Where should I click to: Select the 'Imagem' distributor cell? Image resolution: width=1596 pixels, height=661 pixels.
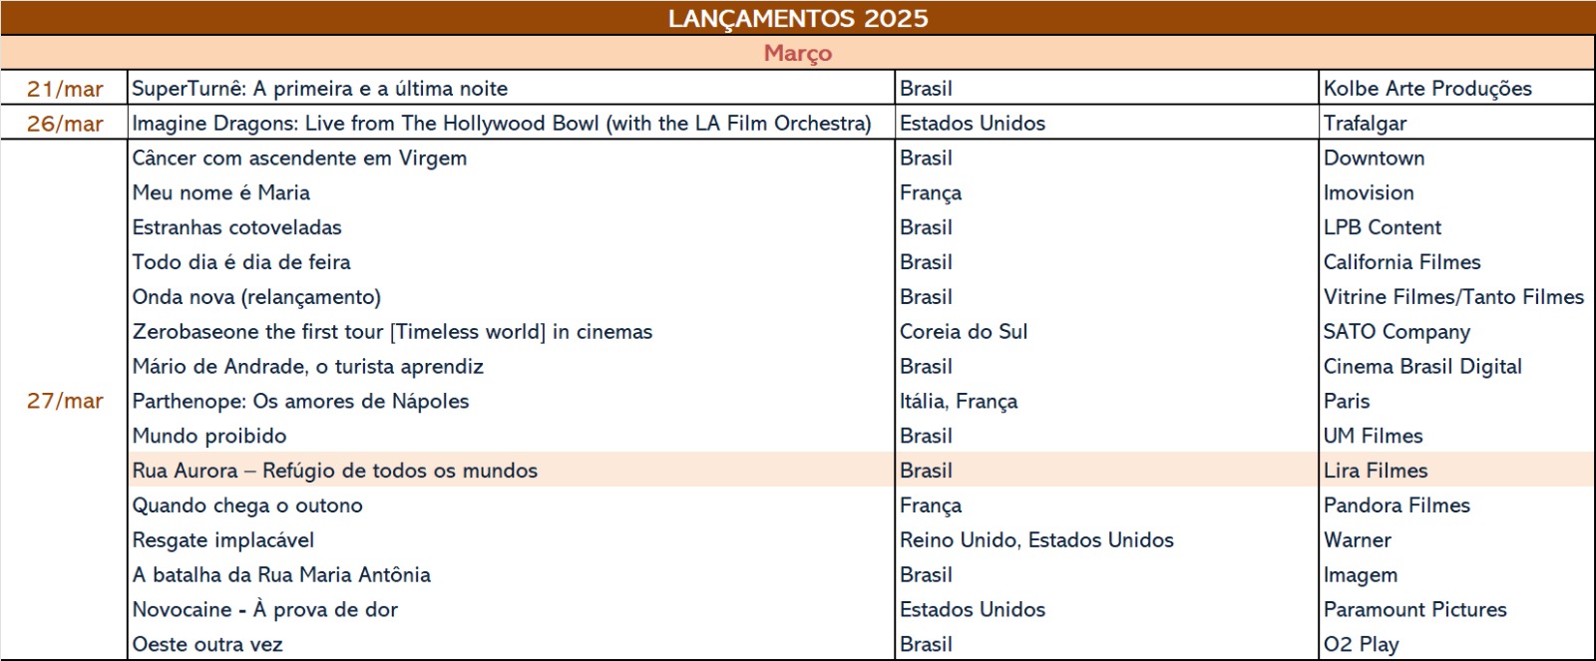coord(1361,576)
